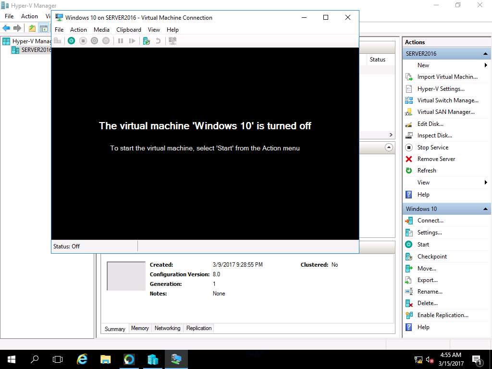Toggle the Show/Hide Console Tree toolbar icon
The height and width of the screenshot is (369, 492).
pos(43,28)
